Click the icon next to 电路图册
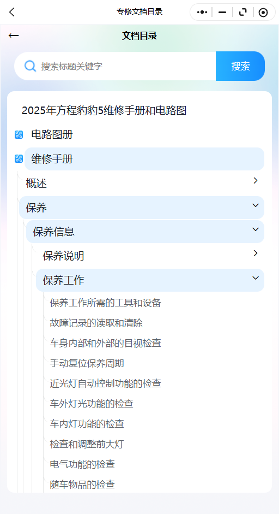The height and width of the screenshot is (514, 279). click(x=19, y=135)
